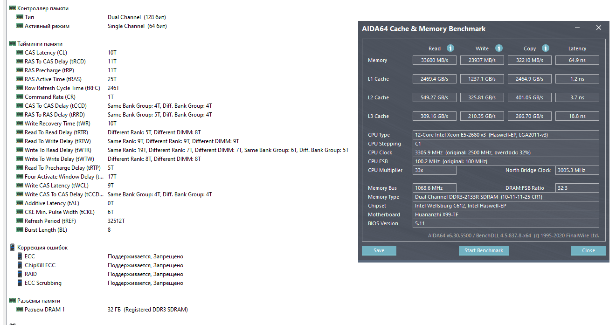Click the icon beside Write Recovery Time (tWR)
Image resolution: width=616 pixels, height=325 pixels.
[x=20, y=124]
